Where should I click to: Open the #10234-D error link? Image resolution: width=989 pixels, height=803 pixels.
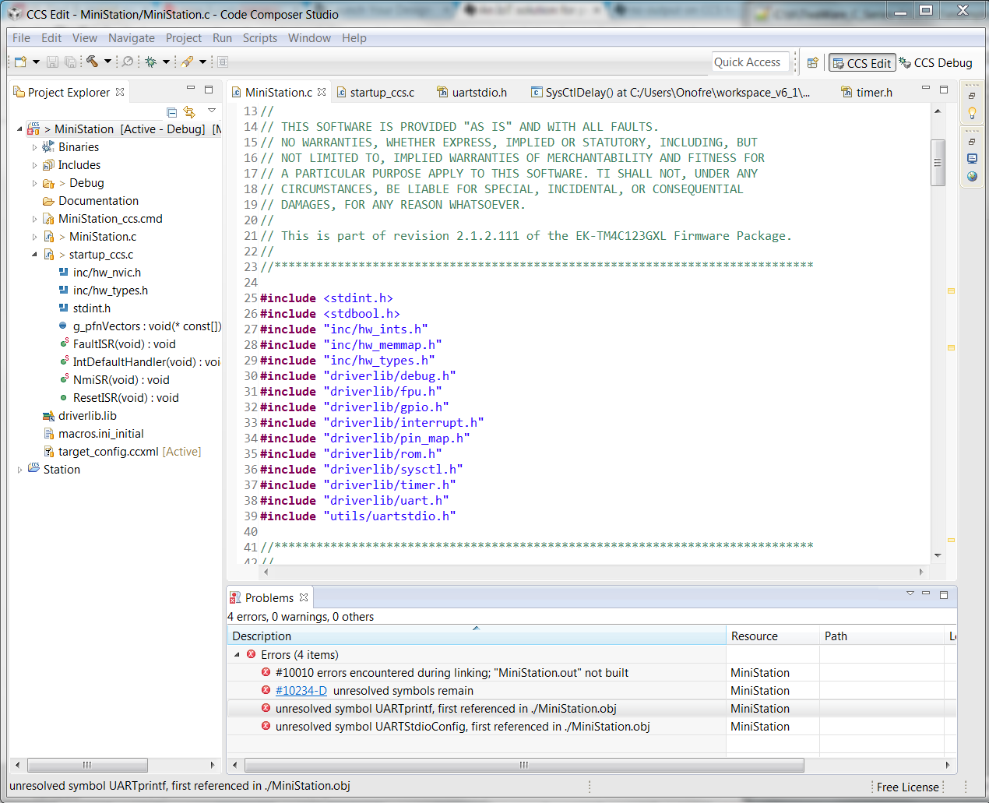coord(301,691)
